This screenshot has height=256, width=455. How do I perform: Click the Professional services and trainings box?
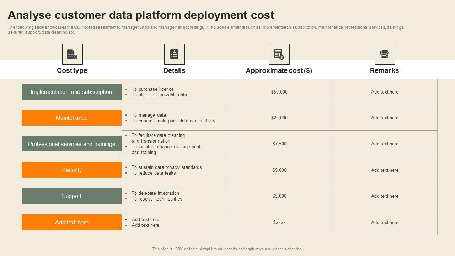(x=71, y=144)
